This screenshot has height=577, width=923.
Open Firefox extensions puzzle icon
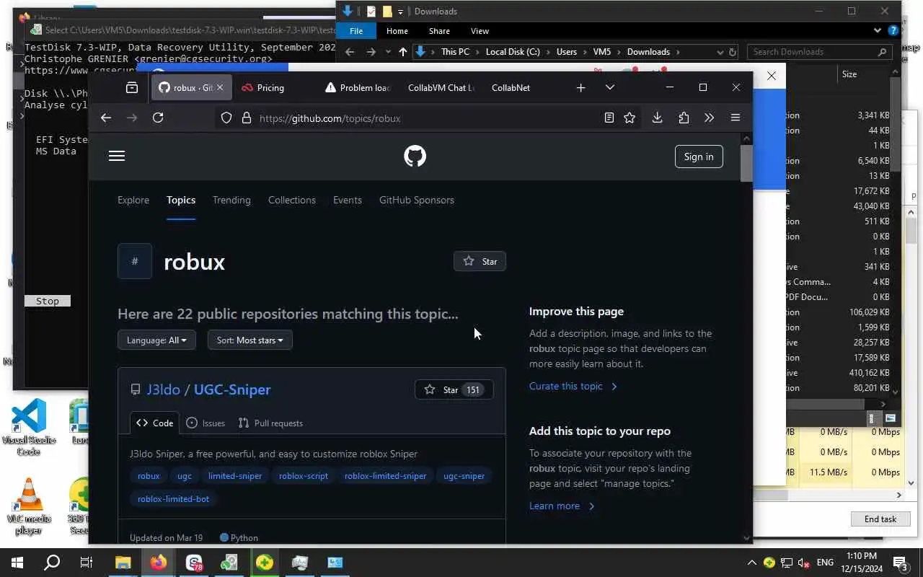[684, 118]
